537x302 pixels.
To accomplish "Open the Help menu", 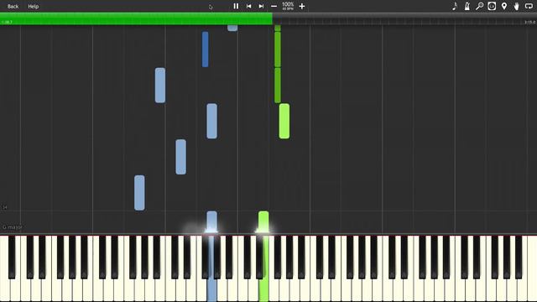I will [x=34, y=7].
